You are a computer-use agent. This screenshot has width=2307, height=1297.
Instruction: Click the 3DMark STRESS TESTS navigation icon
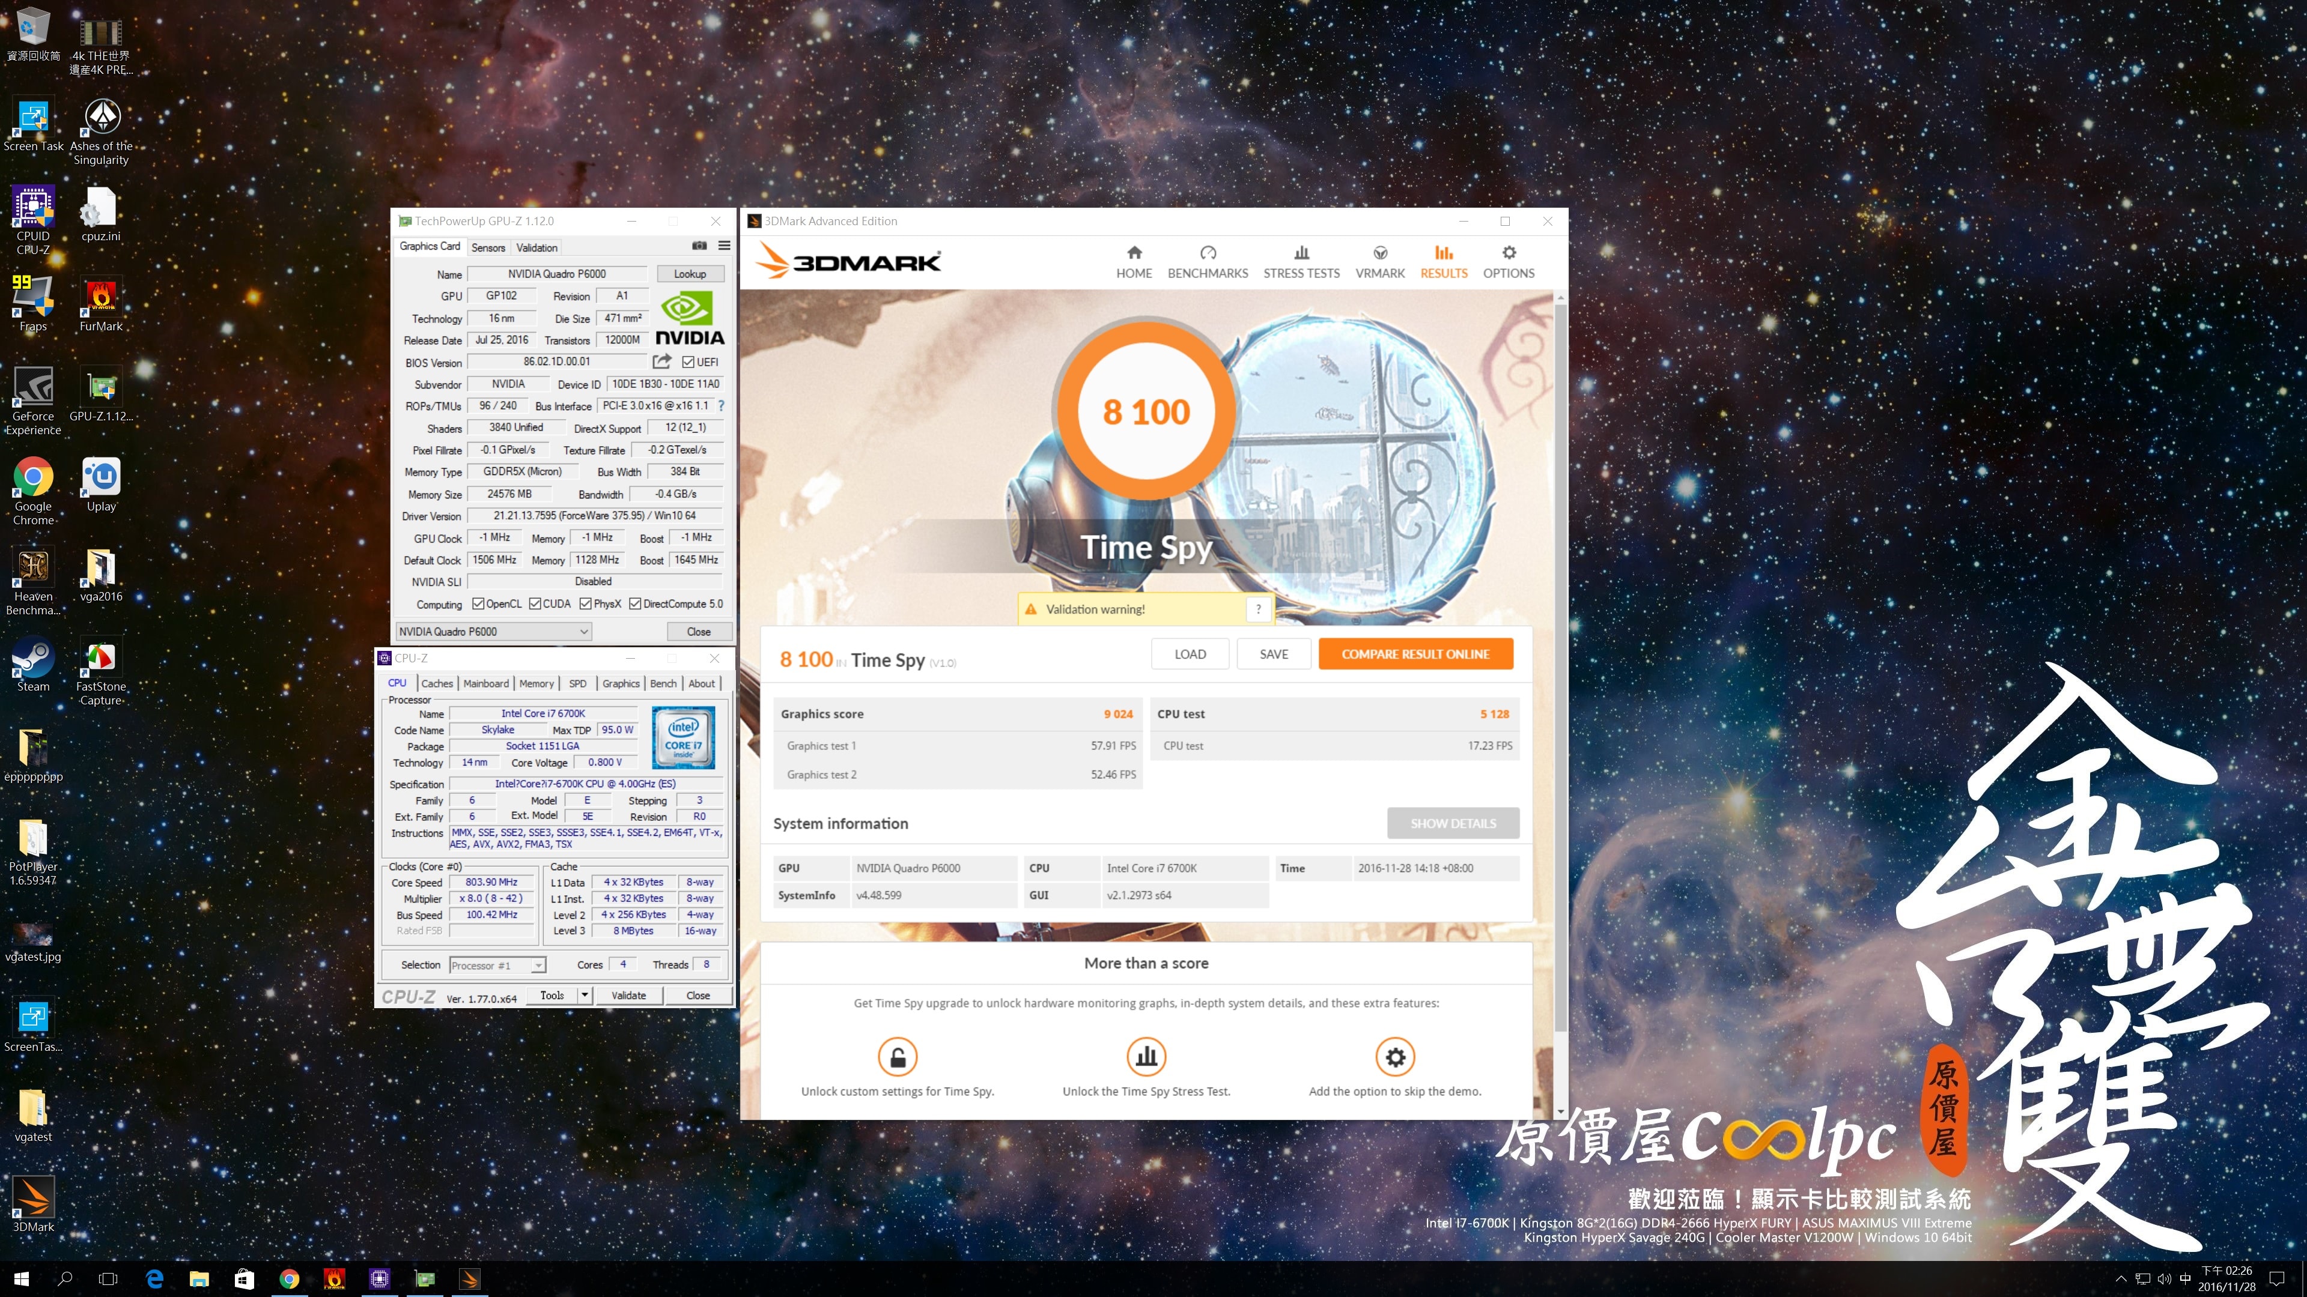pyautogui.click(x=1301, y=252)
